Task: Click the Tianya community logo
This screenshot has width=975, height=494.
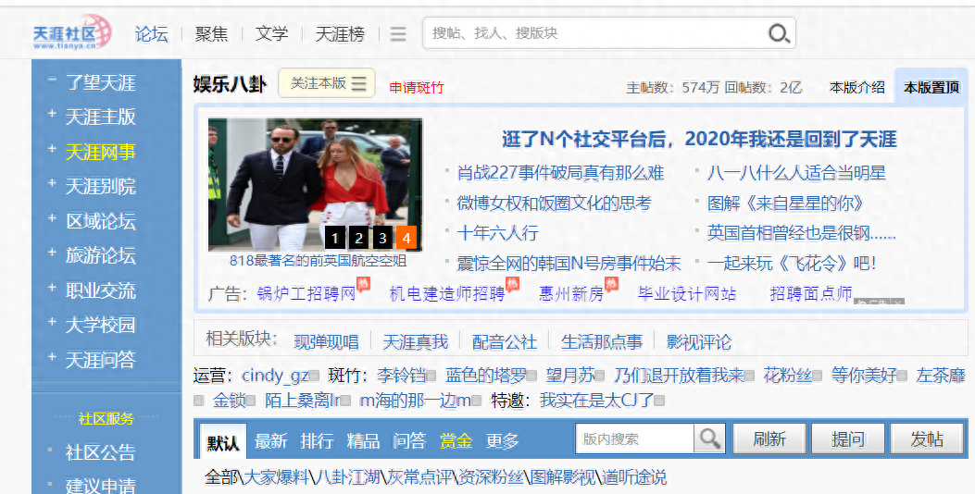Action: (70, 32)
